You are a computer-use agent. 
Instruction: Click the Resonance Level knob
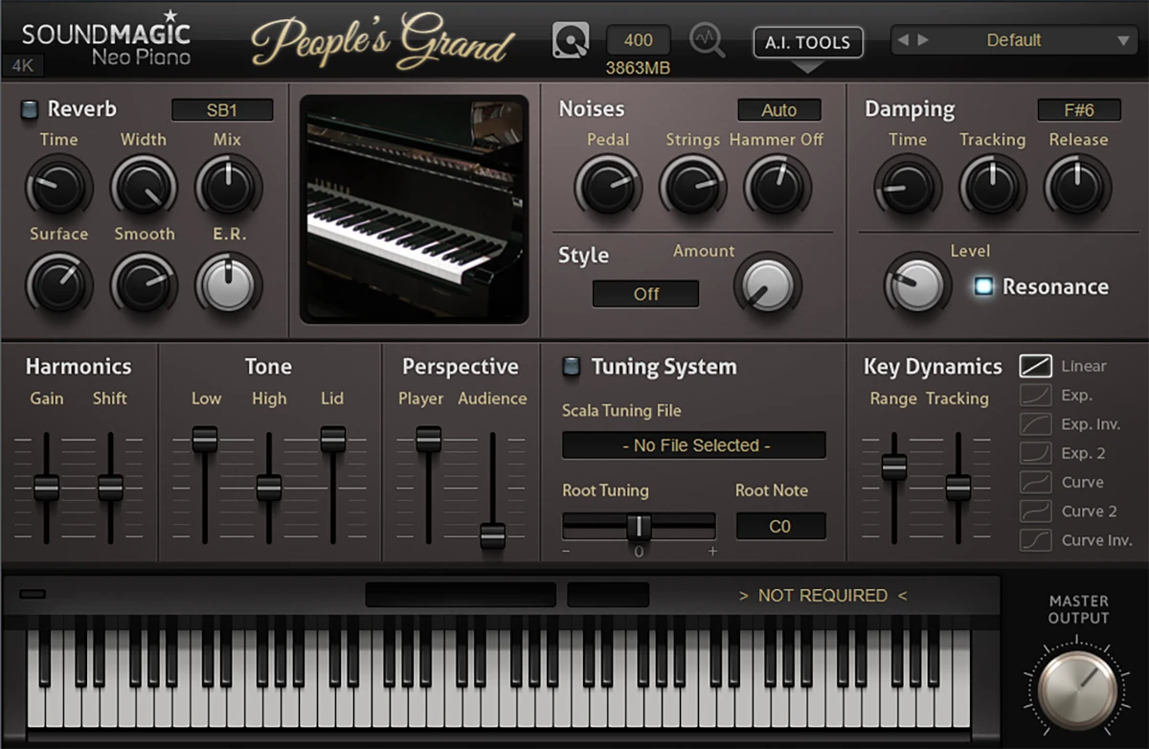click(917, 284)
